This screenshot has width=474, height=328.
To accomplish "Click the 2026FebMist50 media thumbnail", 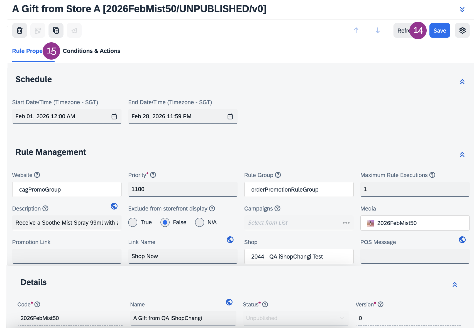I will 371,223.
